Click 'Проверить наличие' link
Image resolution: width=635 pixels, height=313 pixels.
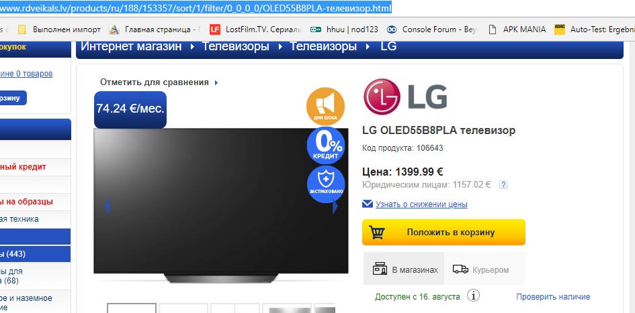tap(553, 297)
